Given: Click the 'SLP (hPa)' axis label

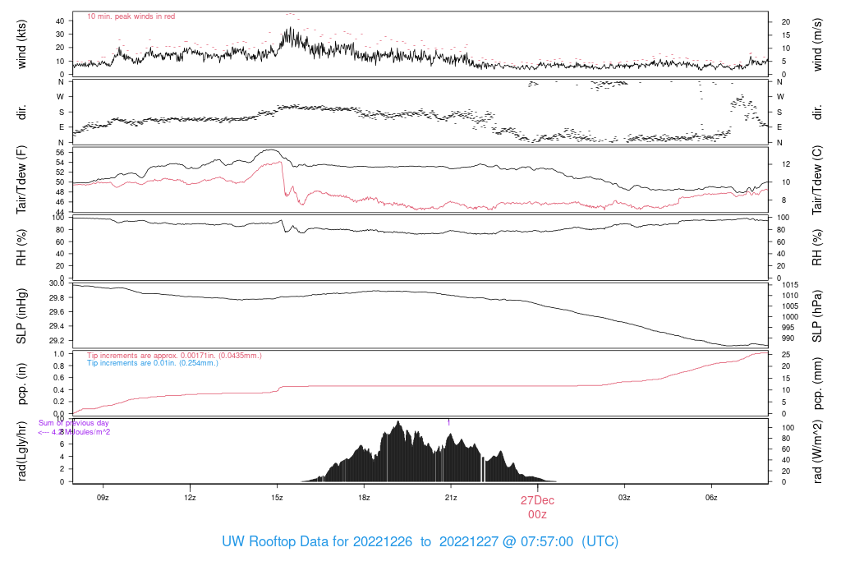Looking at the screenshot, I should click(x=817, y=316).
